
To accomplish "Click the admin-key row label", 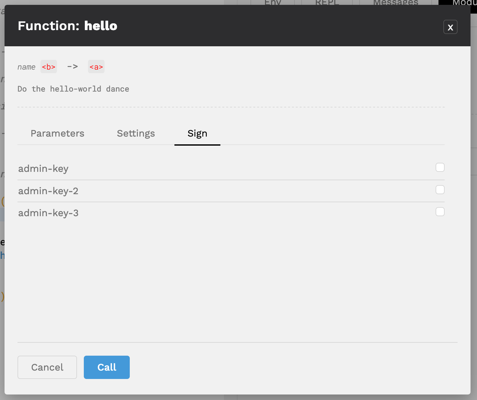I will pyautogui.click(x=43, y=169).
